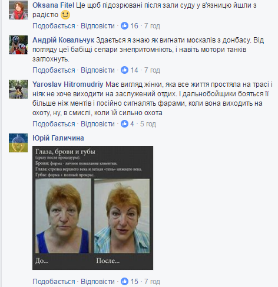Open Юрій Галичина's flag avatar
This screenshot has width=278, height=287.
18,143
